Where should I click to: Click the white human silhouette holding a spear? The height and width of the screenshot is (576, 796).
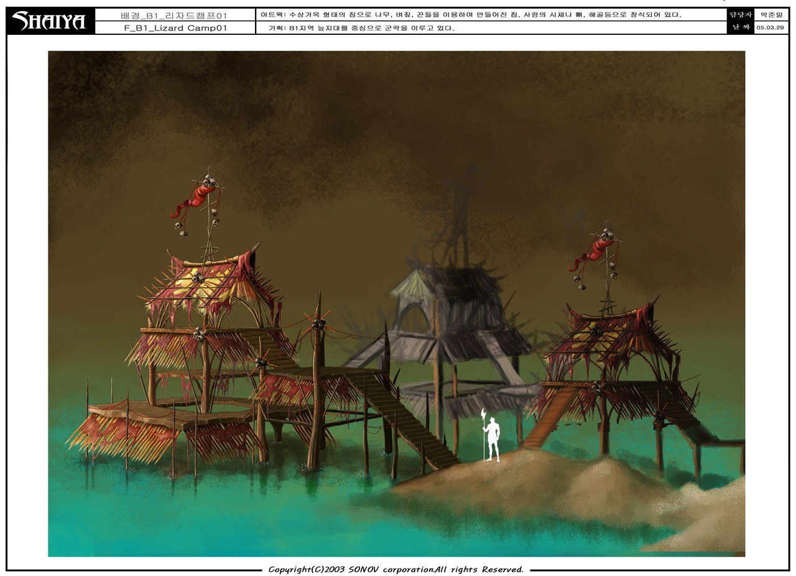pyautogui.click(x=492, y=437)
